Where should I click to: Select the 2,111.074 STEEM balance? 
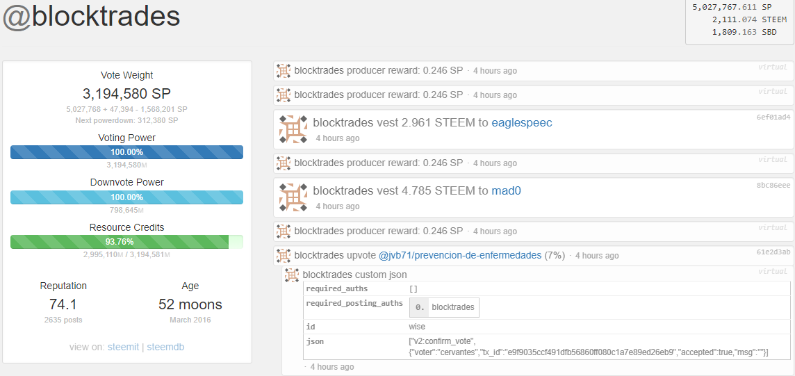(x=750, y=19)
